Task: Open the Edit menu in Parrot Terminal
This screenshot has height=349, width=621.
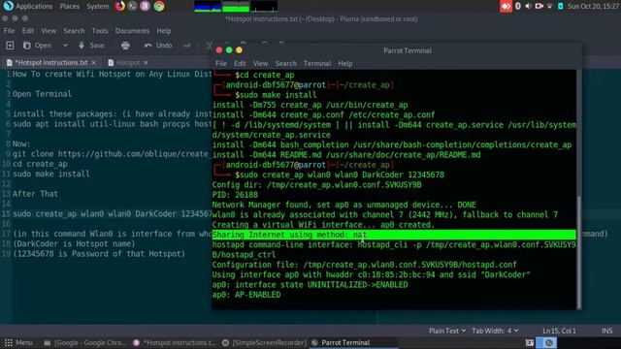Action: click(x=240, y=64)
